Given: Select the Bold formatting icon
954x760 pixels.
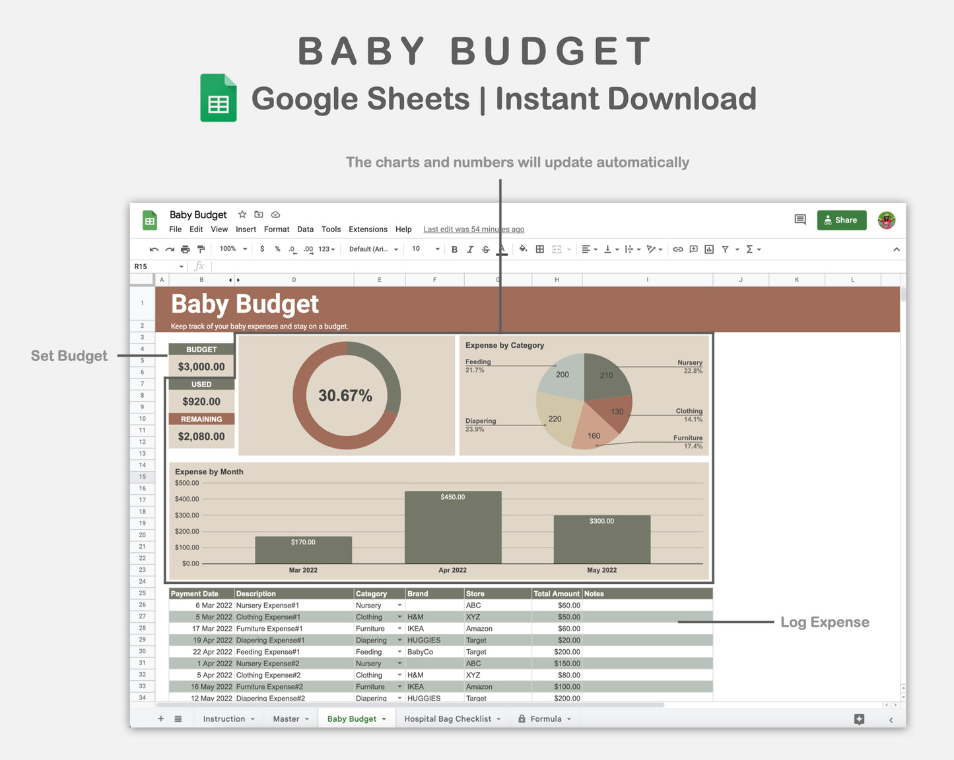Looking at the screenshot, I should click(454, 249).
